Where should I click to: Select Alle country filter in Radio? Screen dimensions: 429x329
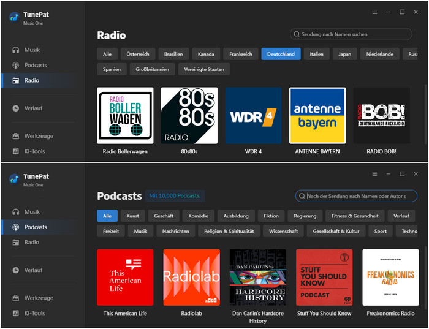point(107,54)
